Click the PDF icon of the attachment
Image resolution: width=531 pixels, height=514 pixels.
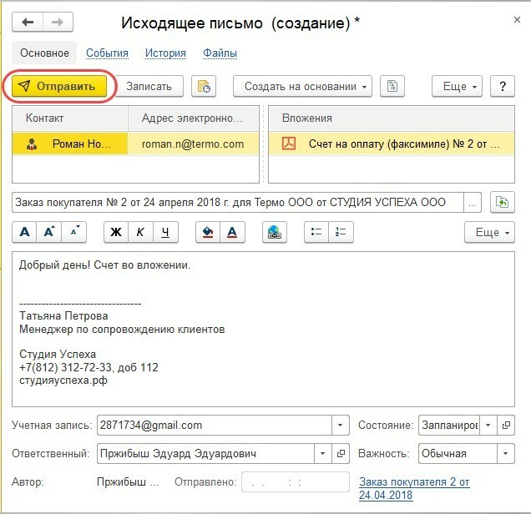click(289, 144)
